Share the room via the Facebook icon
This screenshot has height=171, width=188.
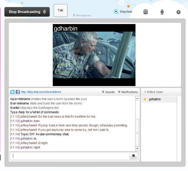pos(18,92)
